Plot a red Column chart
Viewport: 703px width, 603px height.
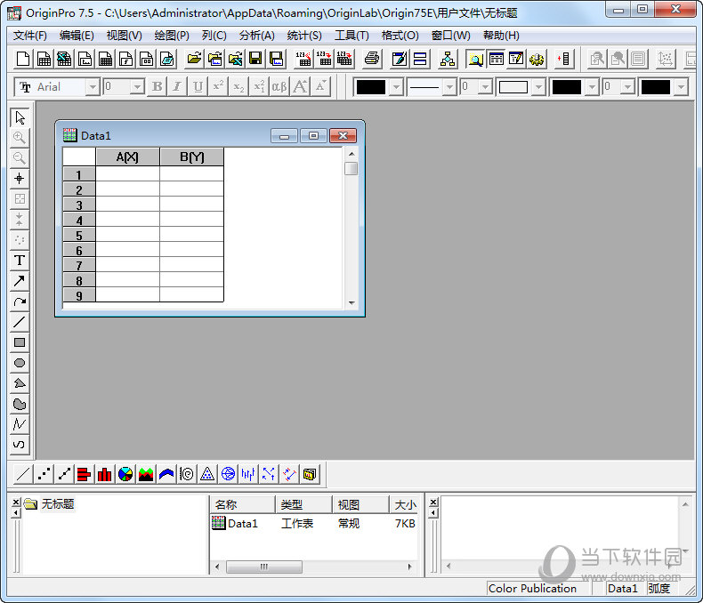tap(104, 474)
